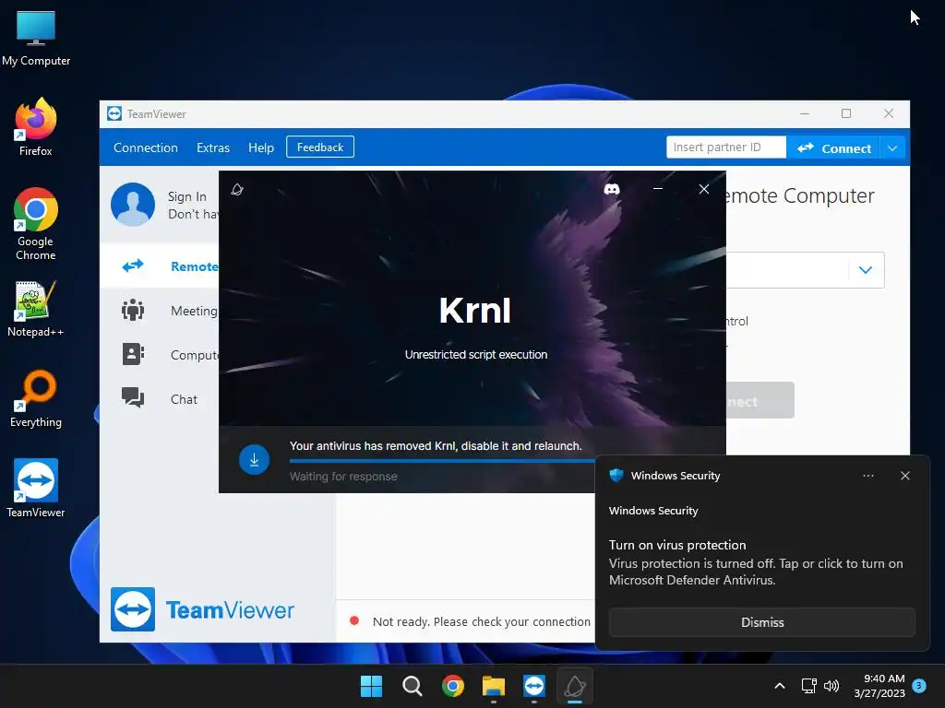
Task: Click the blue download icon in Krnl
Action: (254, 460)
